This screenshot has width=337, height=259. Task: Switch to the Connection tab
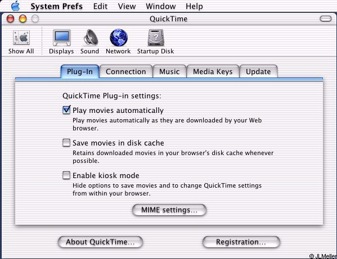click(x=126, y=71)
